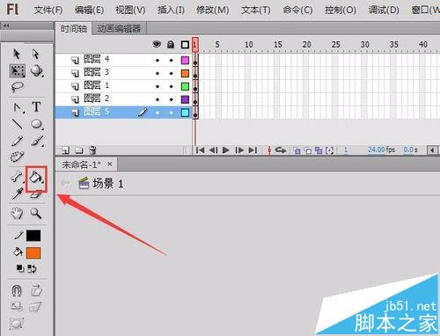Viewport: 440px width, 336px height.
Task: Go to last frame button
Action: (253, 150)
